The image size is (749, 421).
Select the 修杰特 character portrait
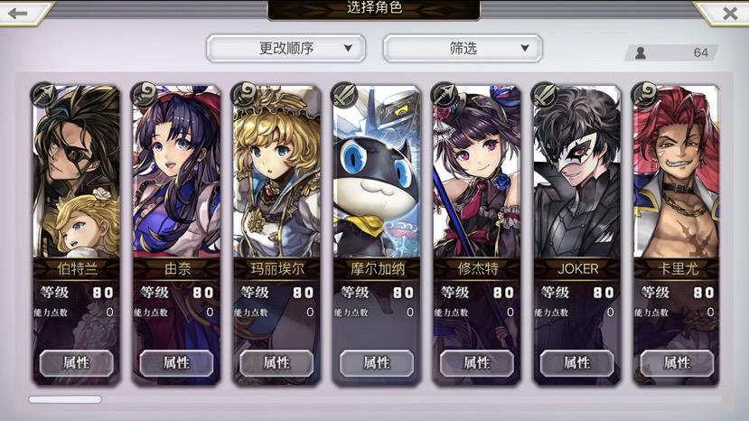pos(477,172)
